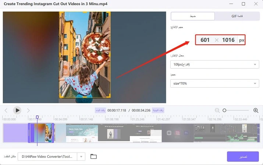Step to the next frame arrow
Viewport: 263px width, 165px height.
(28, 110)
